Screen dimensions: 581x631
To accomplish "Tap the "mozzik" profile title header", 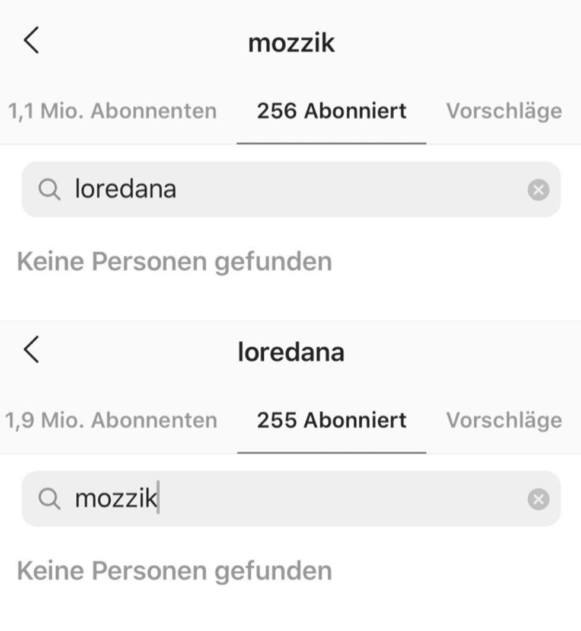I will pyautogui.click(x=291, y=43).
